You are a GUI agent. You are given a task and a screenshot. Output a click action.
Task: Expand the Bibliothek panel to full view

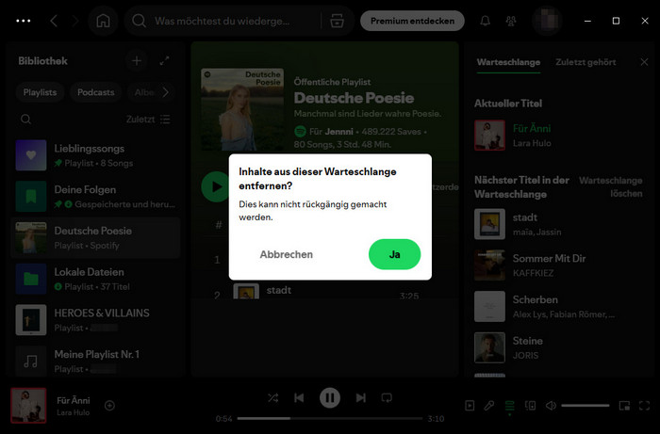164,61
